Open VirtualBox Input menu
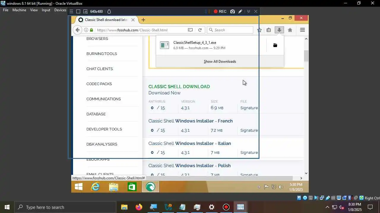This screenshot has width=380, height=213. coord(46,10)
